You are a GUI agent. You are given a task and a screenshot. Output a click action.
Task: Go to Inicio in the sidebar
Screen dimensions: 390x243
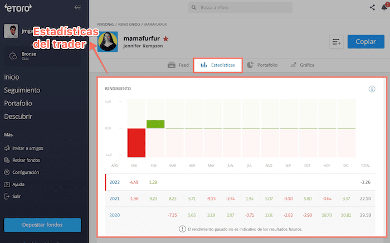12,77
